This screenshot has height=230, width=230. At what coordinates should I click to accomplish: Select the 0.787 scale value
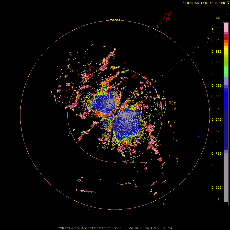pos(216,74)
